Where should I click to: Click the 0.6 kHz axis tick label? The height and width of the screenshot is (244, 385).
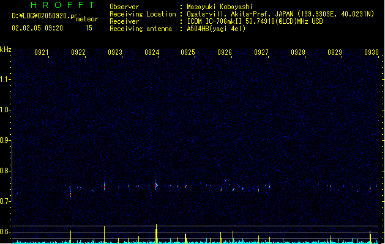5,232
